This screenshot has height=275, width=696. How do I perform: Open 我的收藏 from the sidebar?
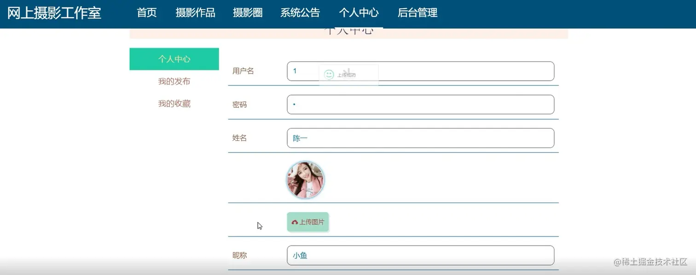(x=174, y=103)
